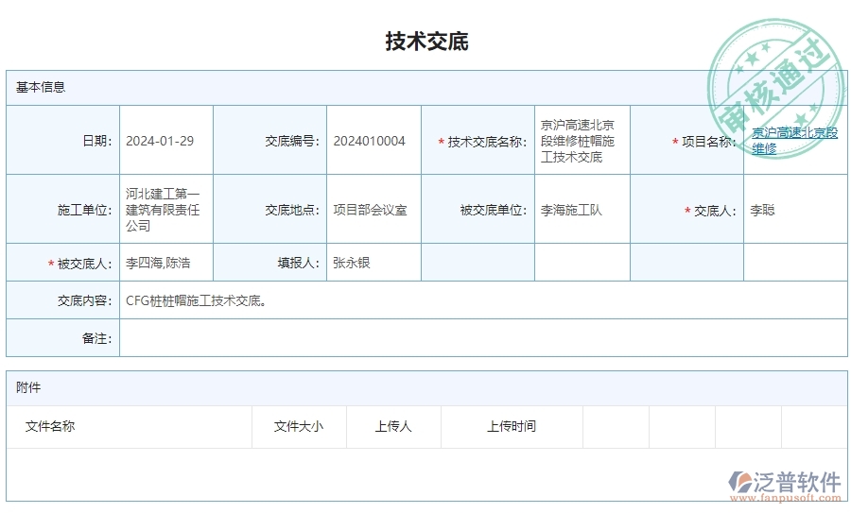The image size is (851, 513).
Task: Collapse the 基本信息 section header
Action: tap(41, 87)
